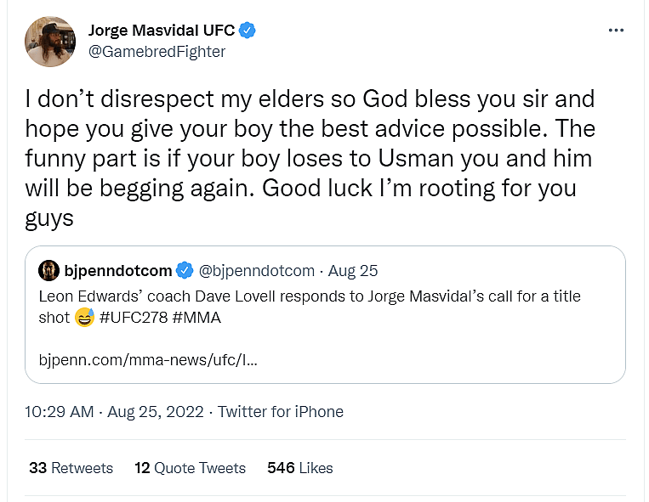
Task: Open the bjpenn.com/mma-news article link
Action: 148,359
